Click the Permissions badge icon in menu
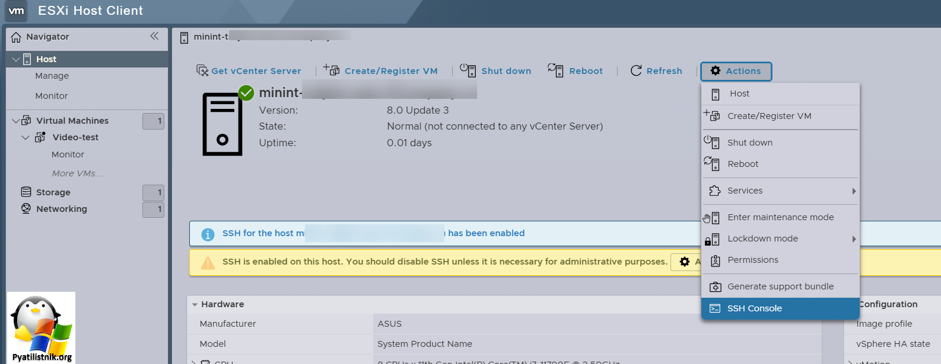 coord(716,260)
